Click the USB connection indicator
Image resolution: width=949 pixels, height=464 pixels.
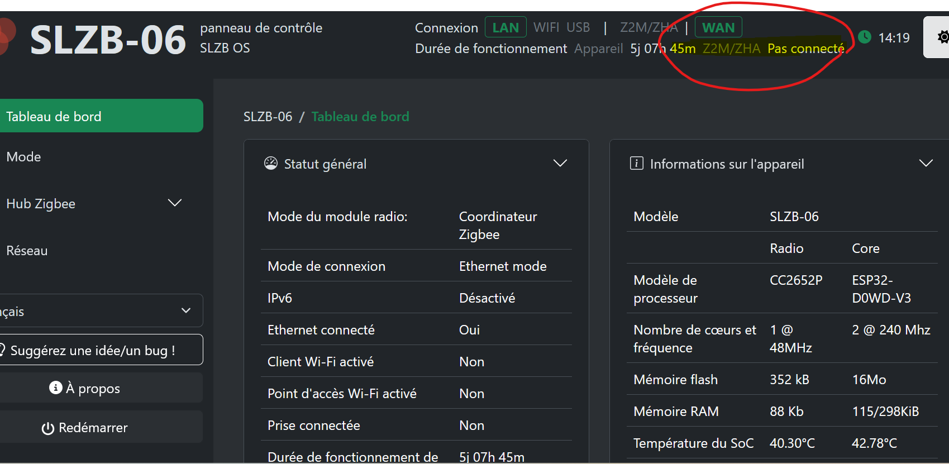click(x=578, y=27)
